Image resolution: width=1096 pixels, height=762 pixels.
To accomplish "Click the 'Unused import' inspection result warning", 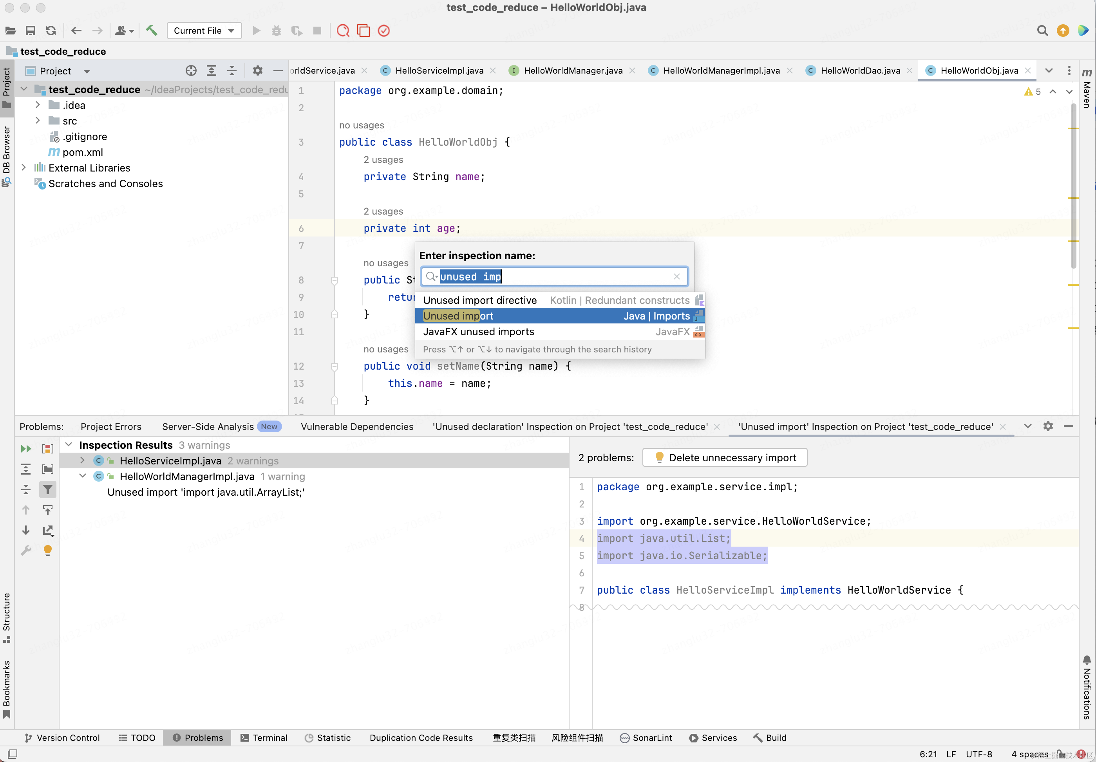I will tap(206, 491).
